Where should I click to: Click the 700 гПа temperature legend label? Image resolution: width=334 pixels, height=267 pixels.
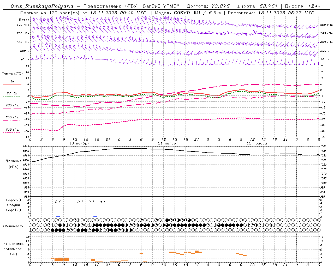click(12, 117)
